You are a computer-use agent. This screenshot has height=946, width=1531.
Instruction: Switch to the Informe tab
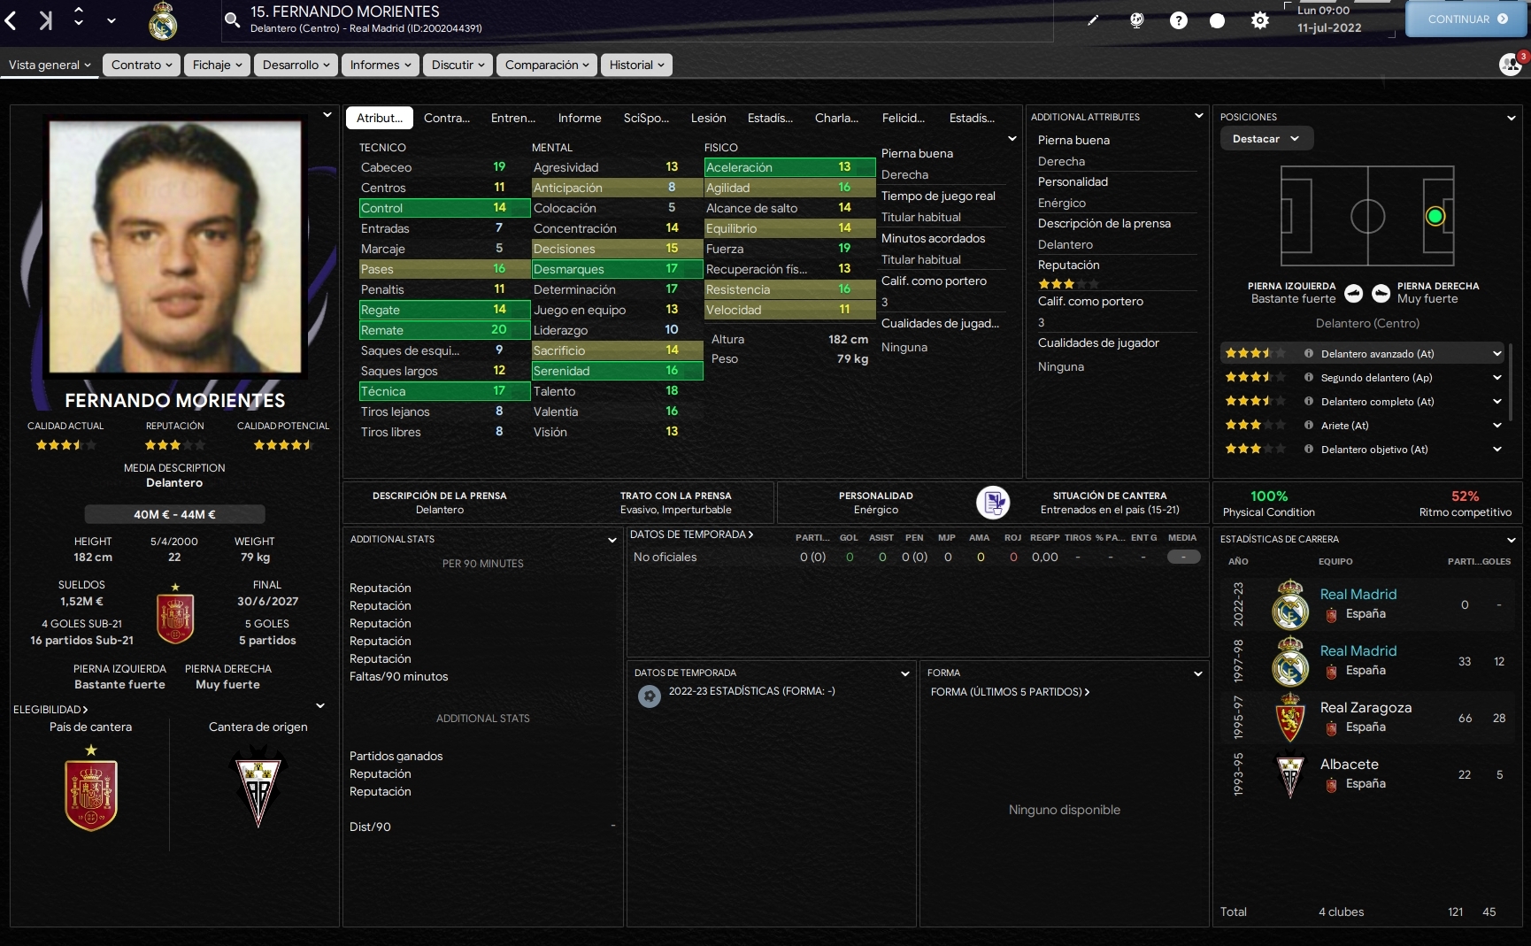(x=580, y=119)
